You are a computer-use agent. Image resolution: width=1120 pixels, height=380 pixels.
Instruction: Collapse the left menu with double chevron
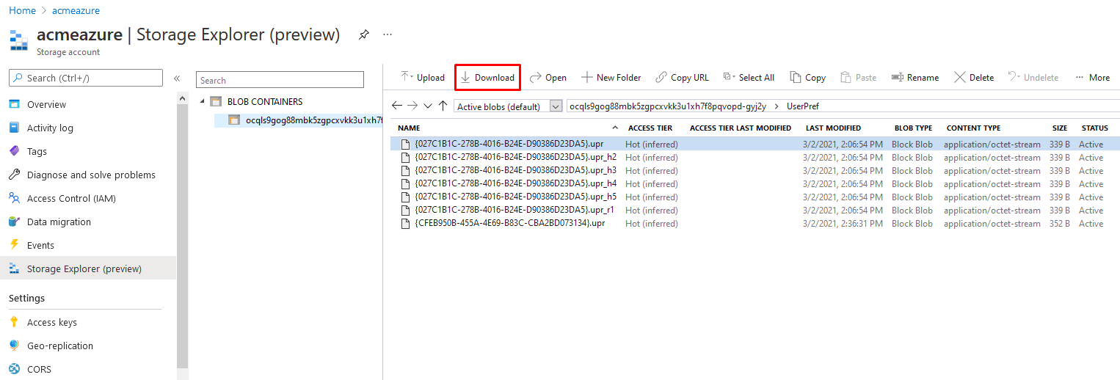coord(177,78)
